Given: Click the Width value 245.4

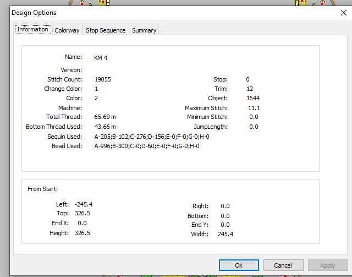Looking at the screenshot, I should click(x=226, y=234).
